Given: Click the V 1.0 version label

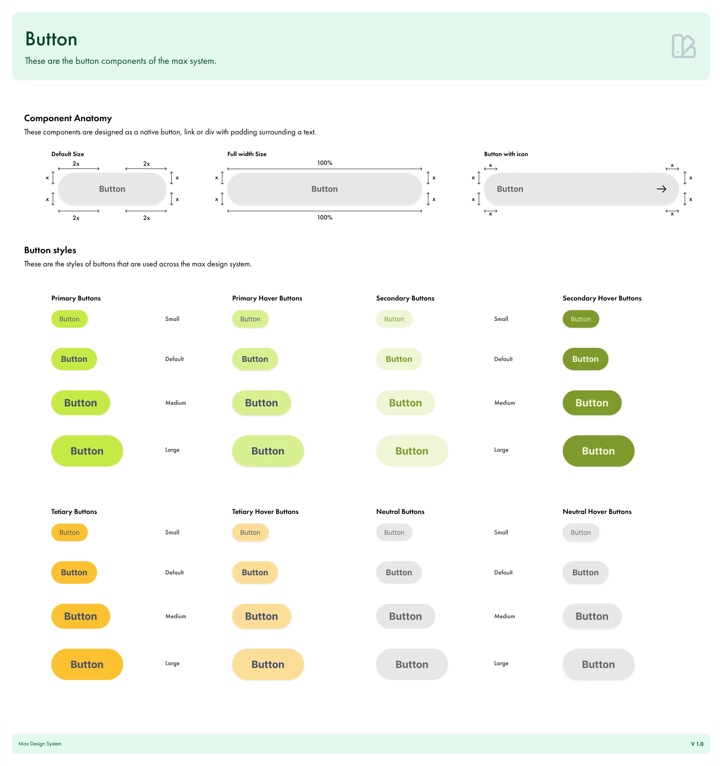Looking at the screenshot, I should [697, 744].
